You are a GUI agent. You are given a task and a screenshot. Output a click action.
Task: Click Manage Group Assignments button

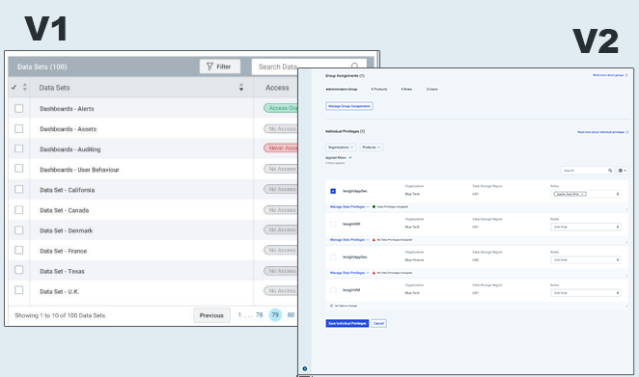tap(349, 106)
